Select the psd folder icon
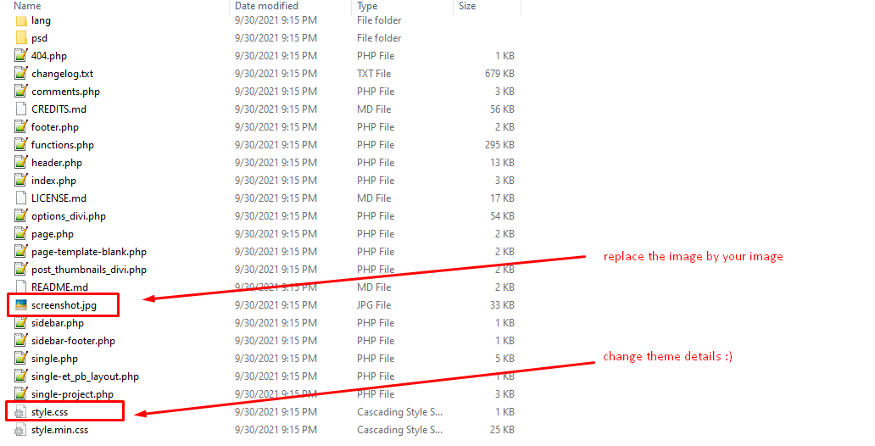This screenshot has width=875, height=446. pyautogui.click(x=21, y=38)
